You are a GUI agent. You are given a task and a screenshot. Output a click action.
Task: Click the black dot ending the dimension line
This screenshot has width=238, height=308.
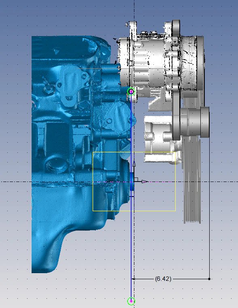click(209, 279)
